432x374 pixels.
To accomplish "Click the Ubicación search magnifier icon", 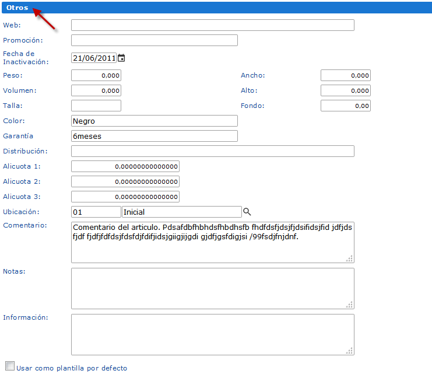I will [x=247, y=212].
